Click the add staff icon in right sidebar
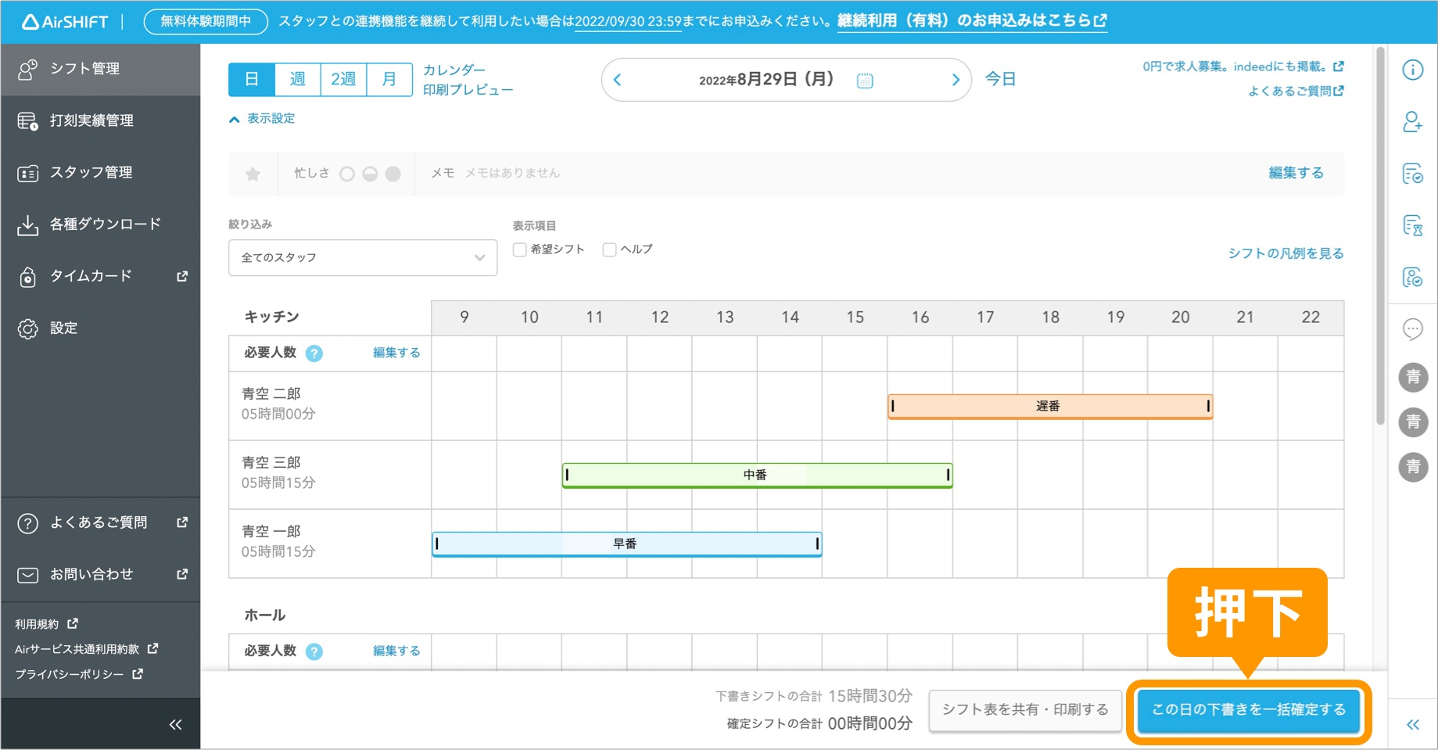 point(1412,122)
